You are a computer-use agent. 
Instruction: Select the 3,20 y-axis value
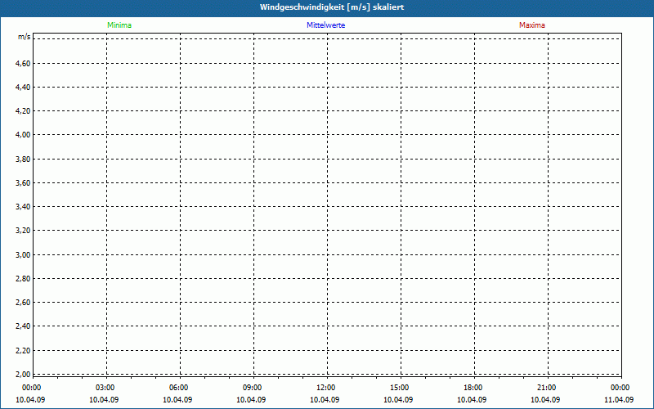(x=23, y=231)
